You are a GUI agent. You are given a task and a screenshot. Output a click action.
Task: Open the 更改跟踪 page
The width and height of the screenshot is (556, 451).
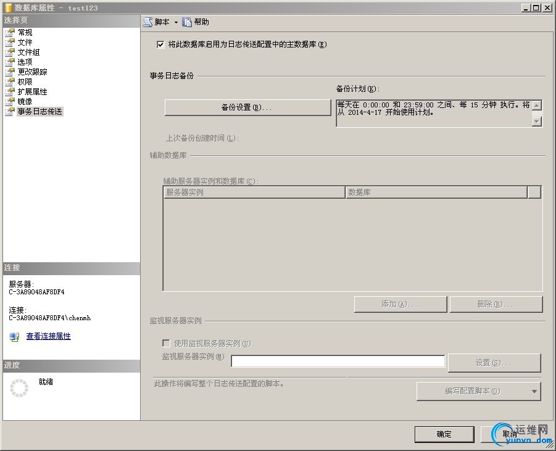click(32, 72)
